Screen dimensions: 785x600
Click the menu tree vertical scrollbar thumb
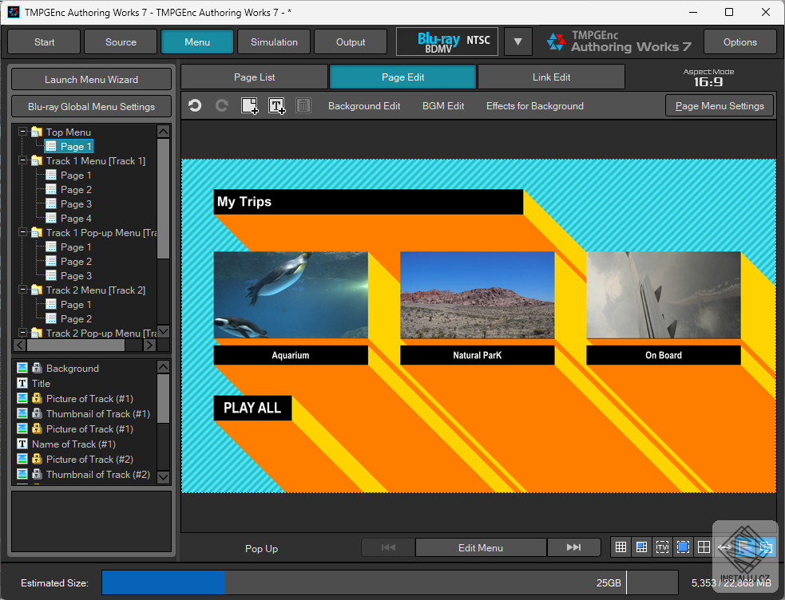pyautogui.click(x=163, y=199)
